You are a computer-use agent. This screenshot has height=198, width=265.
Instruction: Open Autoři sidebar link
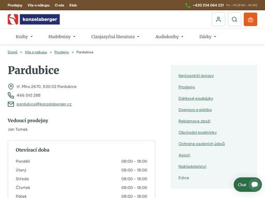click(184, 155)
